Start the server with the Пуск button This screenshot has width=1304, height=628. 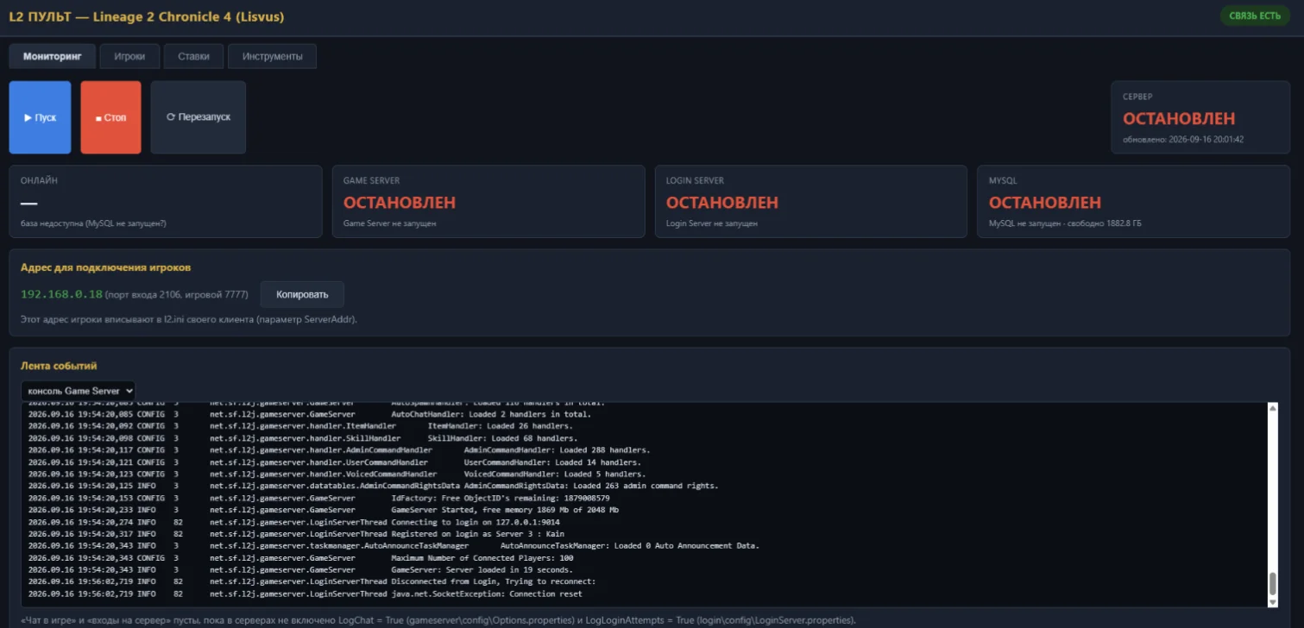pyautogui.click(x=40, y=117)
